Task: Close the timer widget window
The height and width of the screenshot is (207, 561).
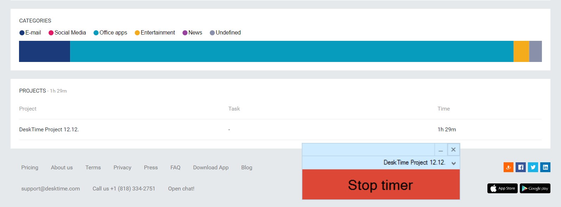Action: (454, 150)
